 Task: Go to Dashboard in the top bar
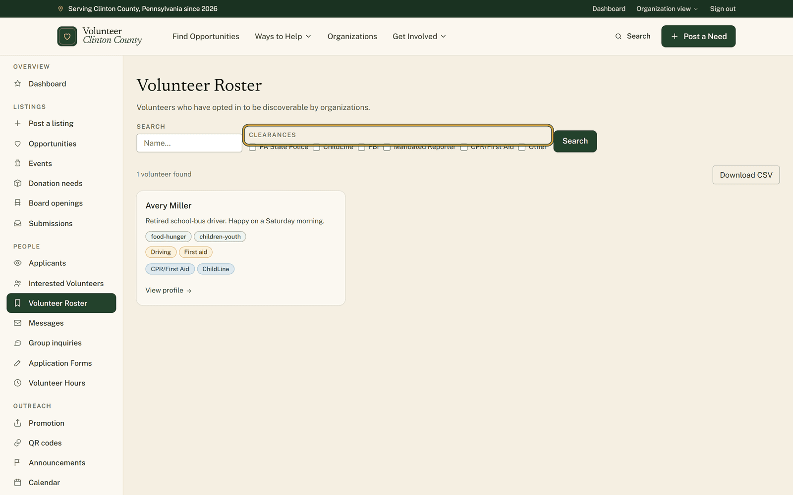609,8
